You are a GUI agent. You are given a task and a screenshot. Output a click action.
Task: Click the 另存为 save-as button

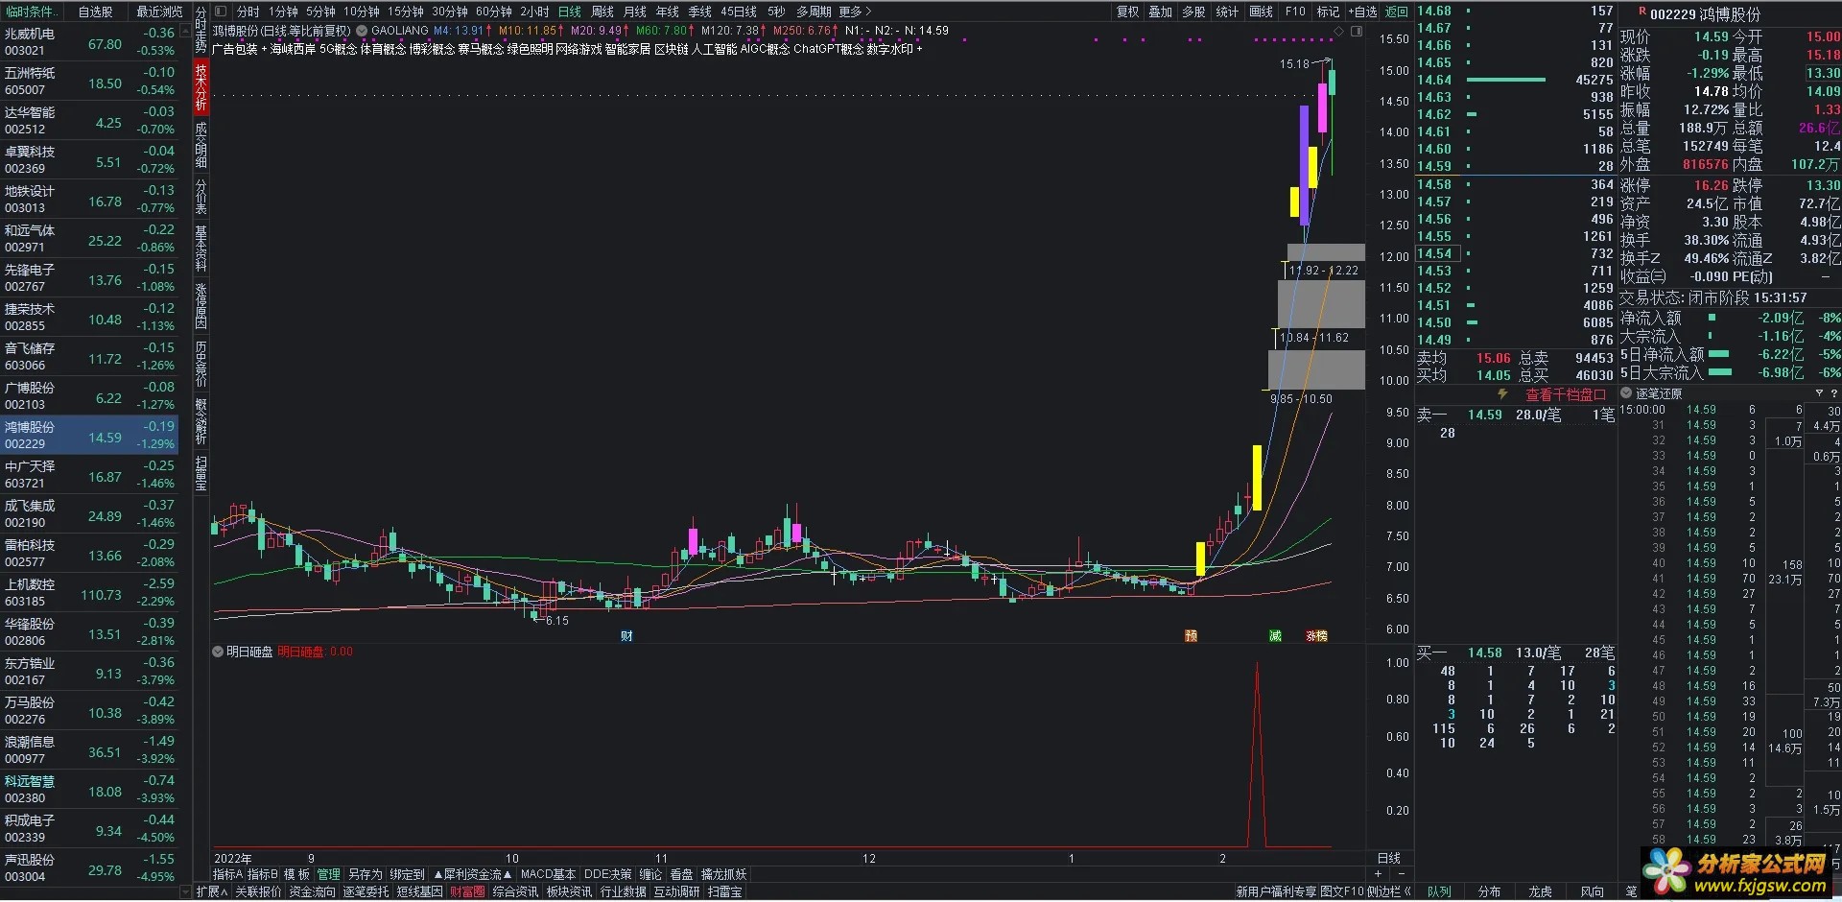pos(365,874)
